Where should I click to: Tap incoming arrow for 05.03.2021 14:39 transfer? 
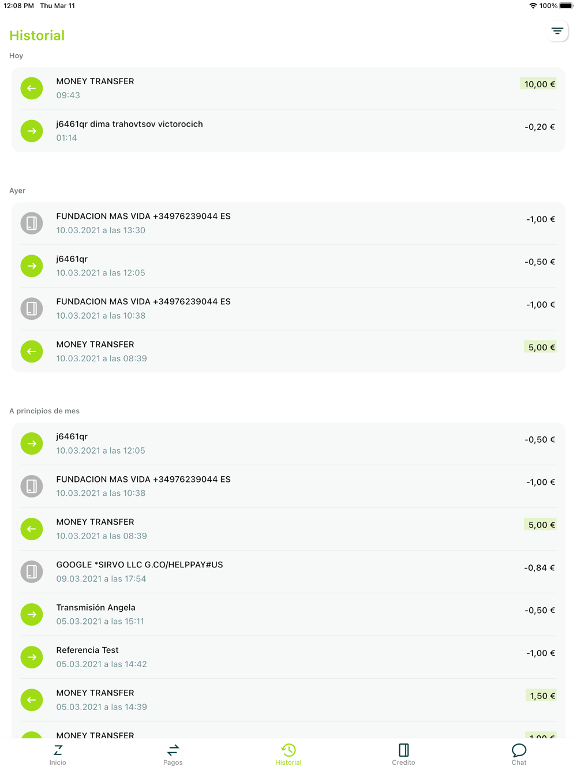point(32,700)
